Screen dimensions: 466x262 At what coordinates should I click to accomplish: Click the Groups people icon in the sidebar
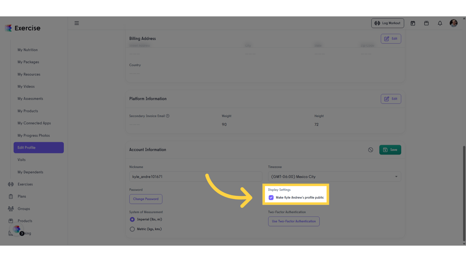point(11,209)
